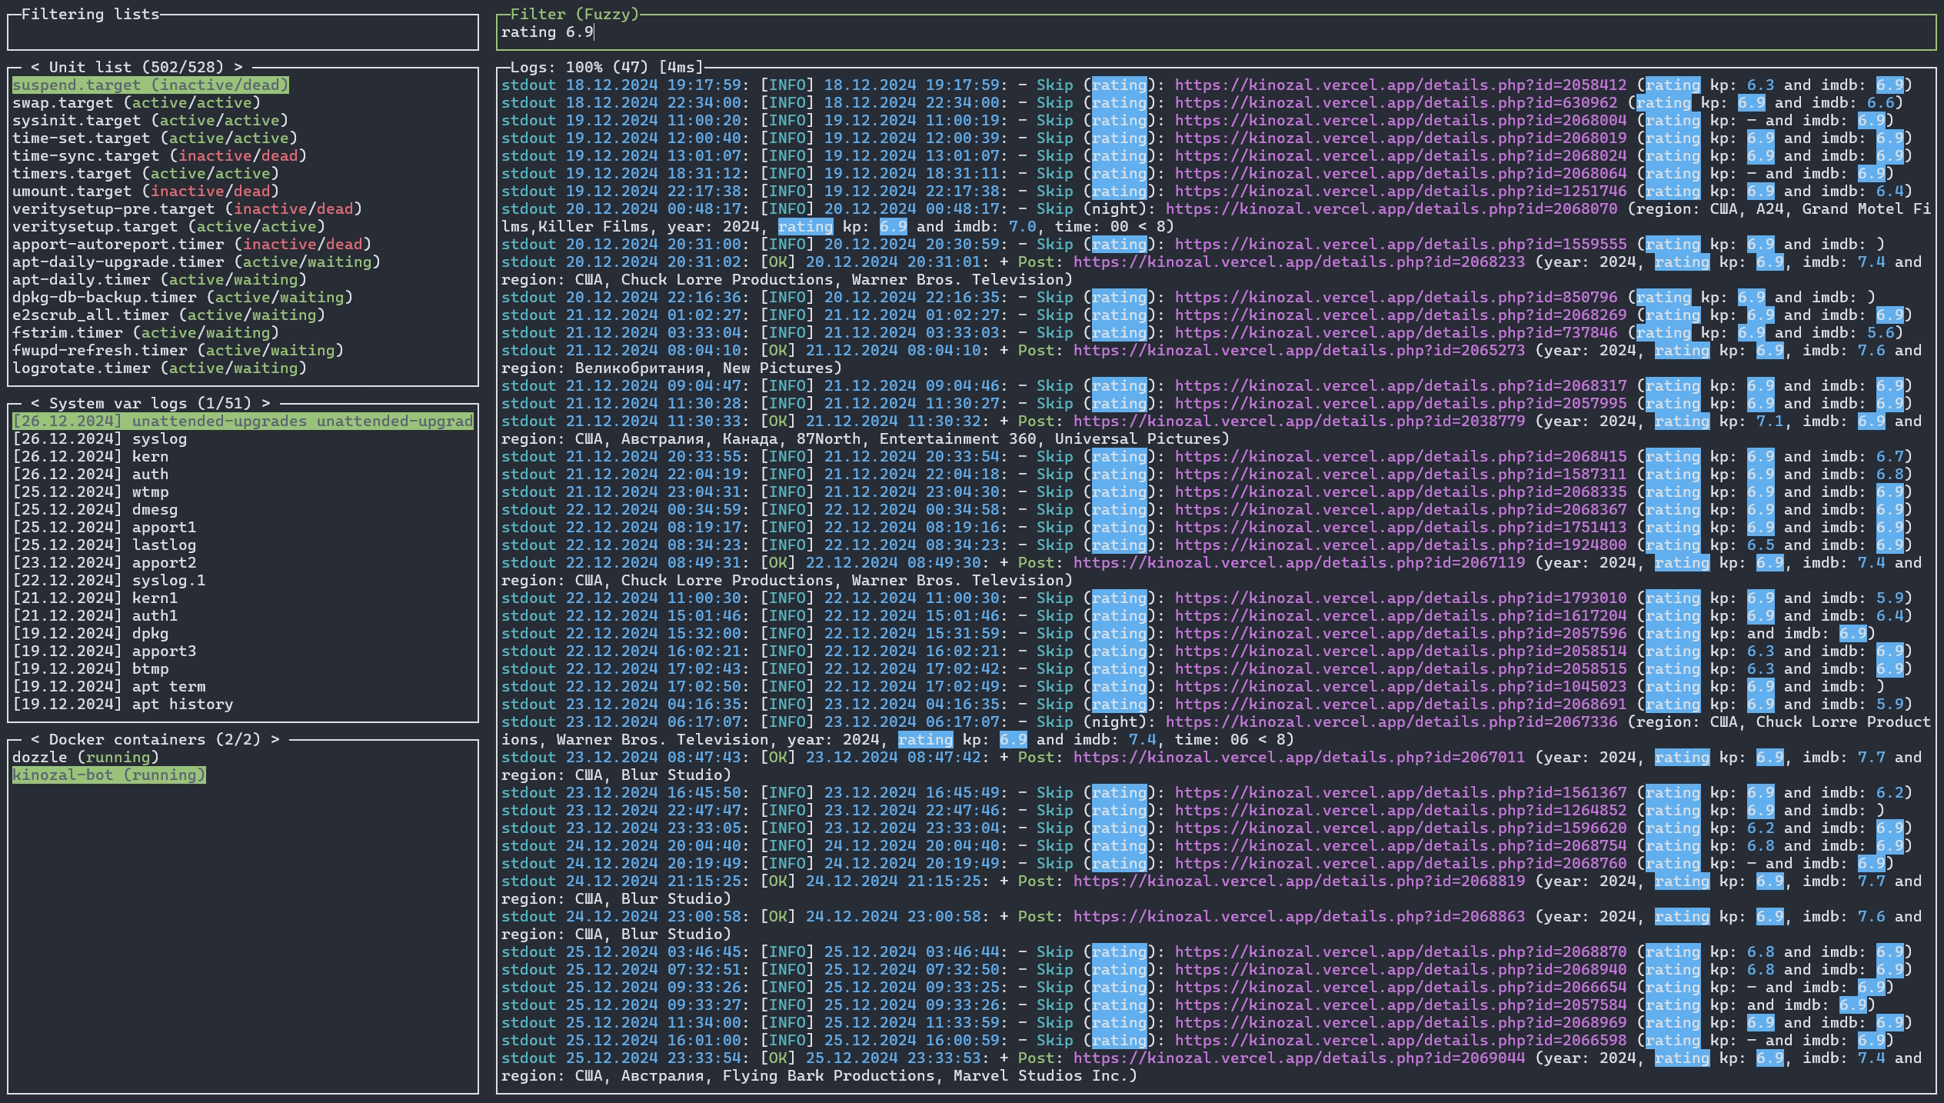Open kinozal link with id=2068233

tap(1299, 262)
